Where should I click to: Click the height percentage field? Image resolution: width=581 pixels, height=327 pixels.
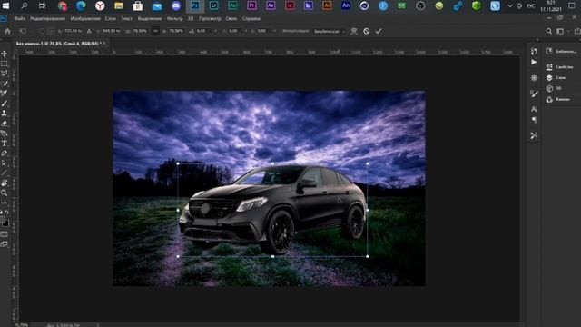(x=176, y=31)
